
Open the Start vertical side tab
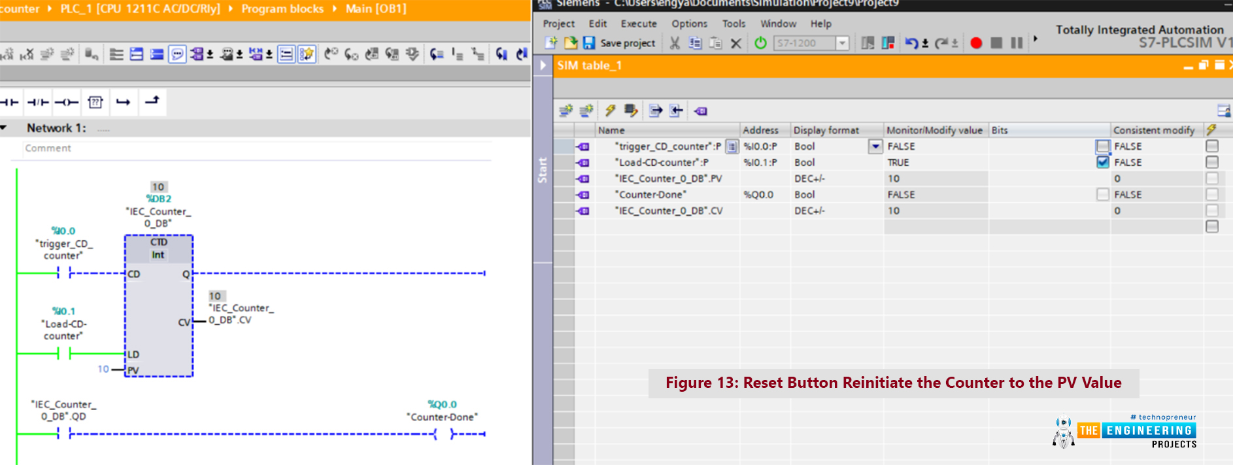tap(542, 169)
